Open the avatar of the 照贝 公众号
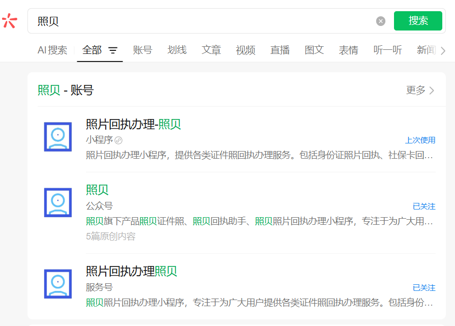The height and width of the screenshot is (326, 455). point(58,202)
